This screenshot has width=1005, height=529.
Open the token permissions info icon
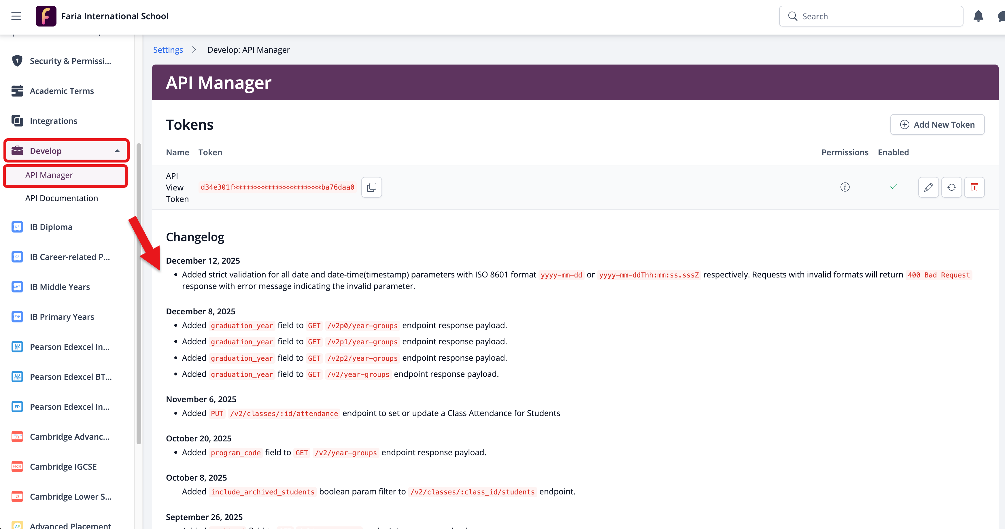point(845,187)
